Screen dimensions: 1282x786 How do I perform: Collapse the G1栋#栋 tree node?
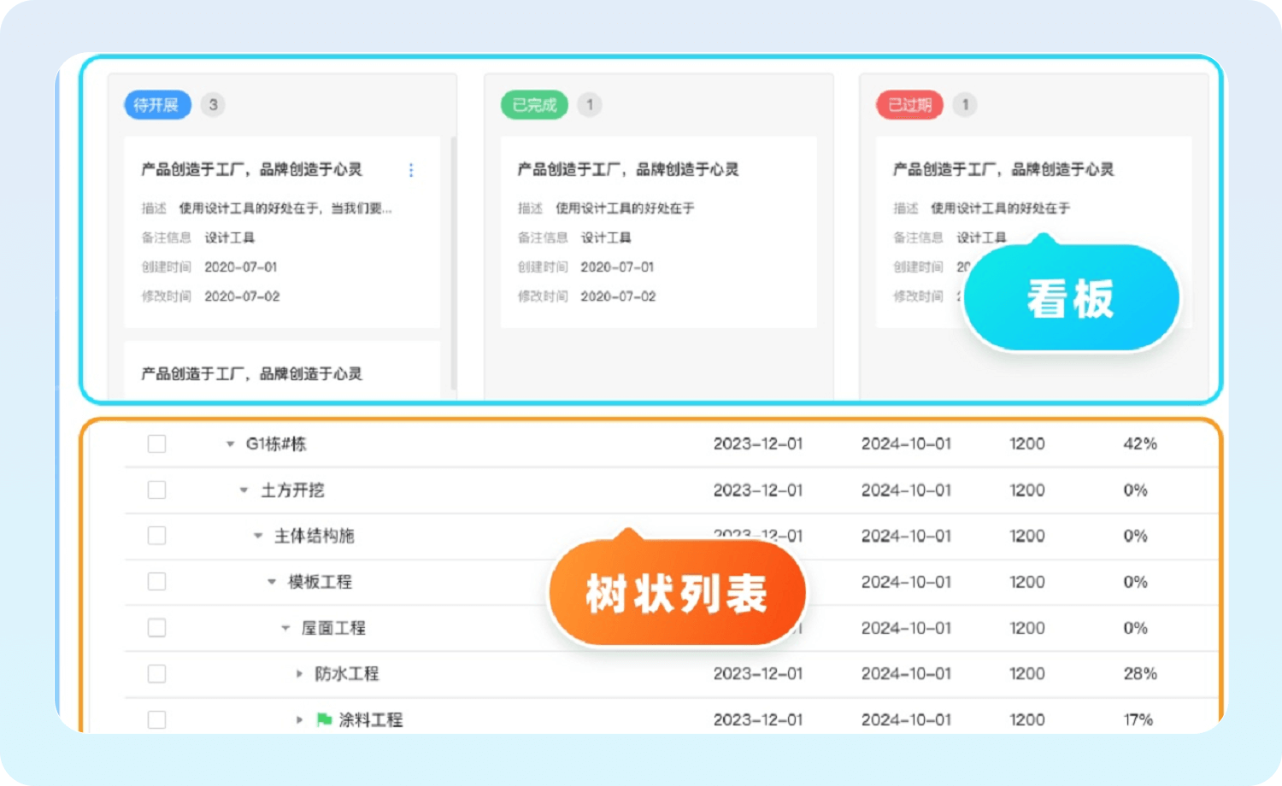point(230,444)
